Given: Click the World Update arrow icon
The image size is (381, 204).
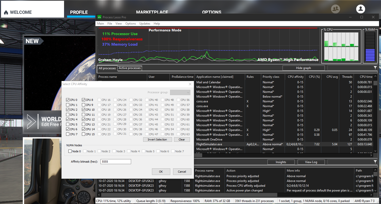Looking at the screenshot, I should pos(32,122).
